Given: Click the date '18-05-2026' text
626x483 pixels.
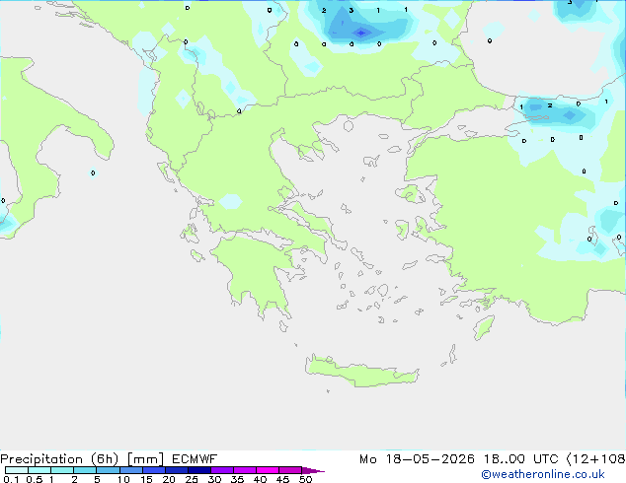Looking at the screenshot, I should [x=430, y=459].
